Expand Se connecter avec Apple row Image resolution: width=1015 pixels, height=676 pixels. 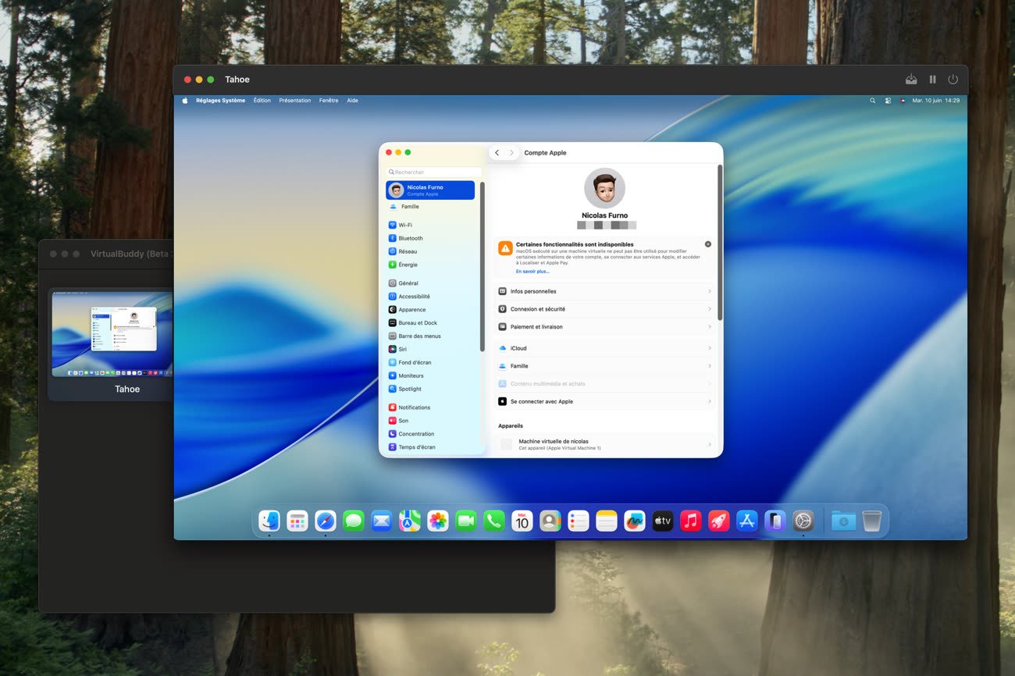[x=605, y=401]
